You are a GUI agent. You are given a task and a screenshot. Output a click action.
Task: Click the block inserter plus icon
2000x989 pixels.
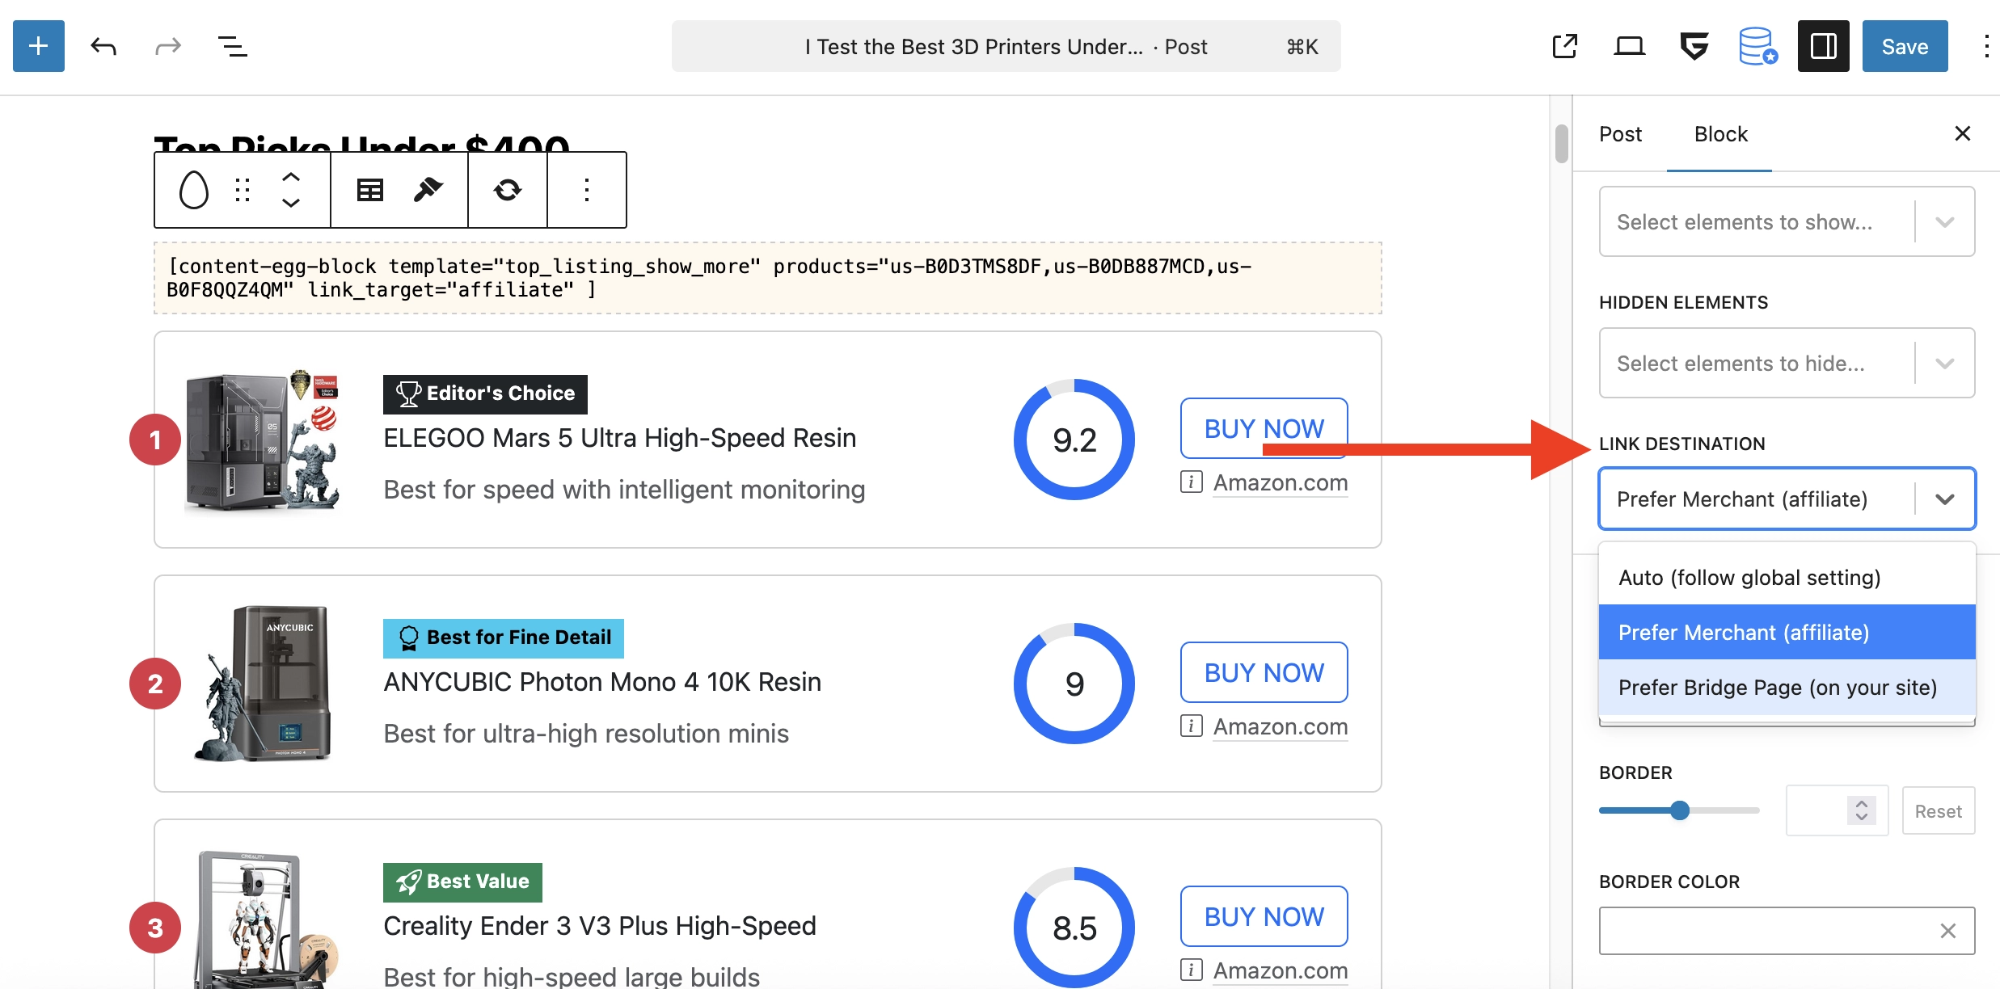[38, 46]
